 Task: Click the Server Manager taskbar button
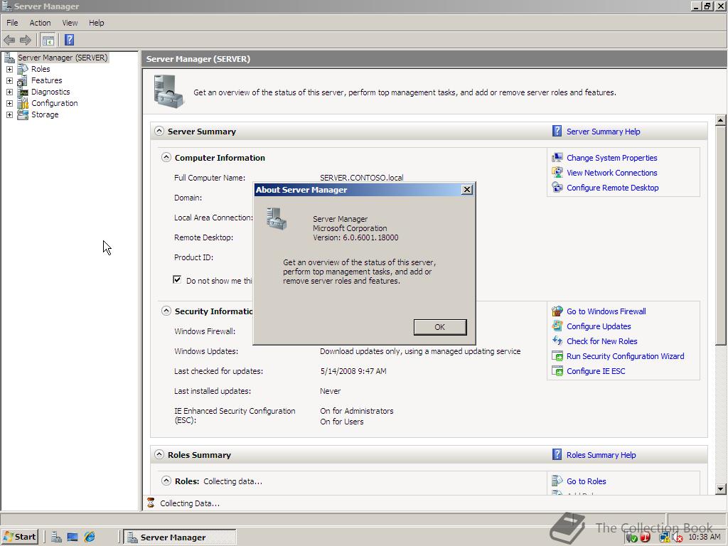[181, 537]
